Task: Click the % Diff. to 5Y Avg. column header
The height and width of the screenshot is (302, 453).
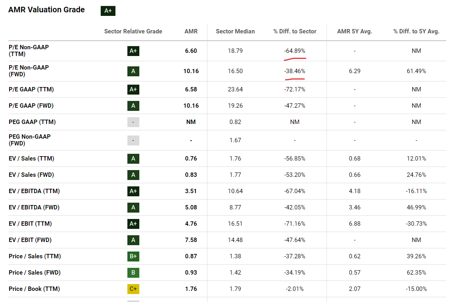Action: 416,31
